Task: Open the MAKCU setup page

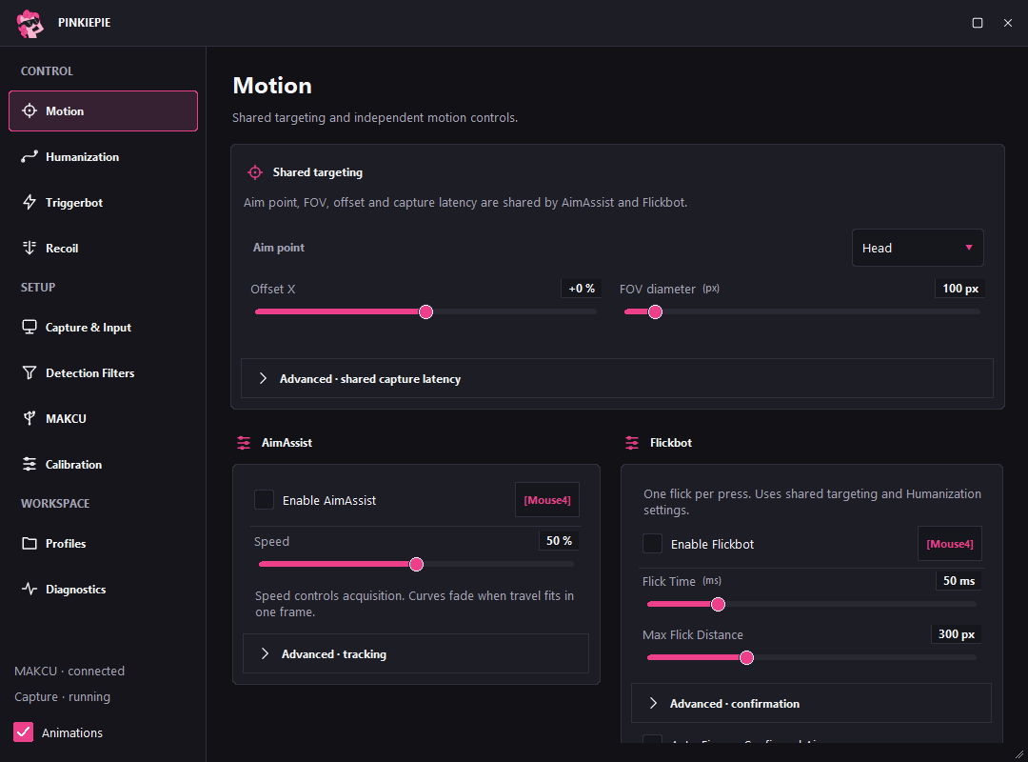Action: coord(103,418)
